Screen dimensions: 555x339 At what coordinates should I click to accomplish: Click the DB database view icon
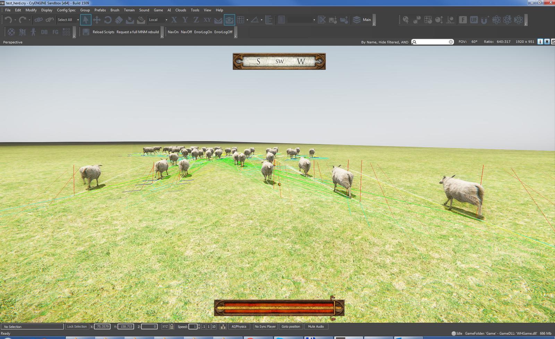44,32
